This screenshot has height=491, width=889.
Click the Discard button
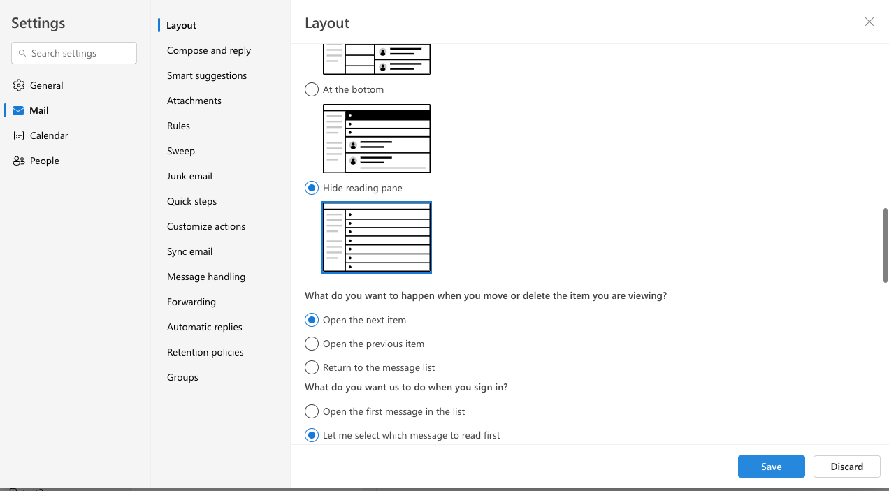tap(847, 467)
